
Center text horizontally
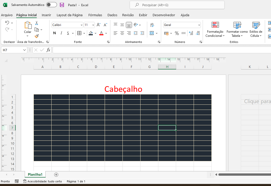122,33
